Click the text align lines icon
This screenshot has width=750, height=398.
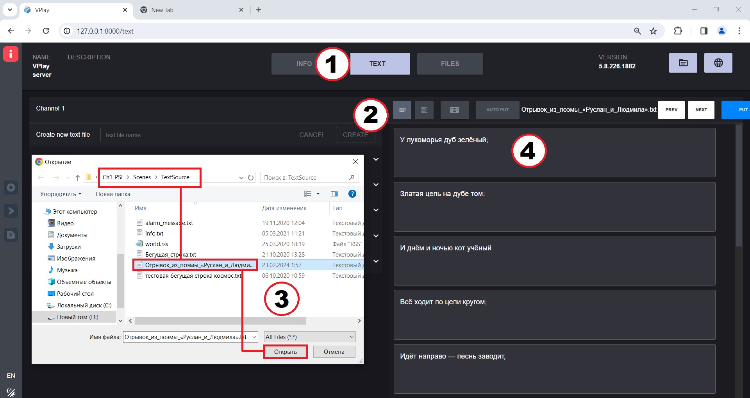pos(424,110)
